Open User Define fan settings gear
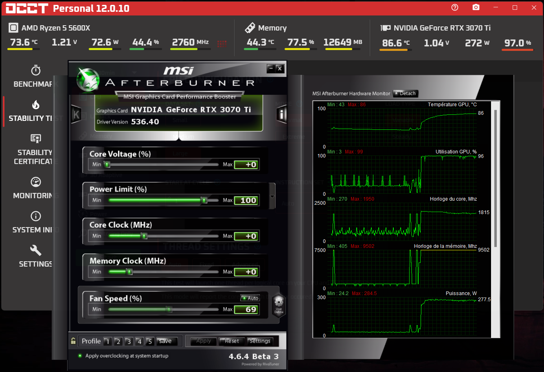The image size is (544, 372). (x=279, y=304)
